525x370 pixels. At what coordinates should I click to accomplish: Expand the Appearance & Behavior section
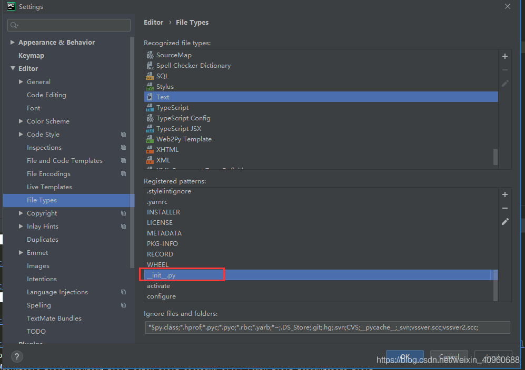tap(13, 42)
